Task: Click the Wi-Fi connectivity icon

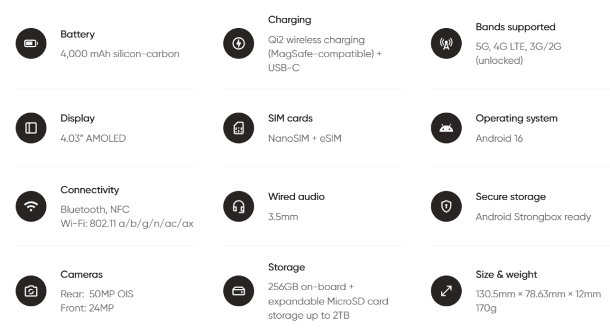Action: [30, 206]
